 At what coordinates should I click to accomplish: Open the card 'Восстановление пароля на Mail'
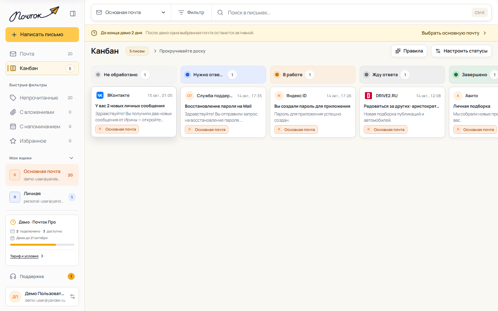223,112
